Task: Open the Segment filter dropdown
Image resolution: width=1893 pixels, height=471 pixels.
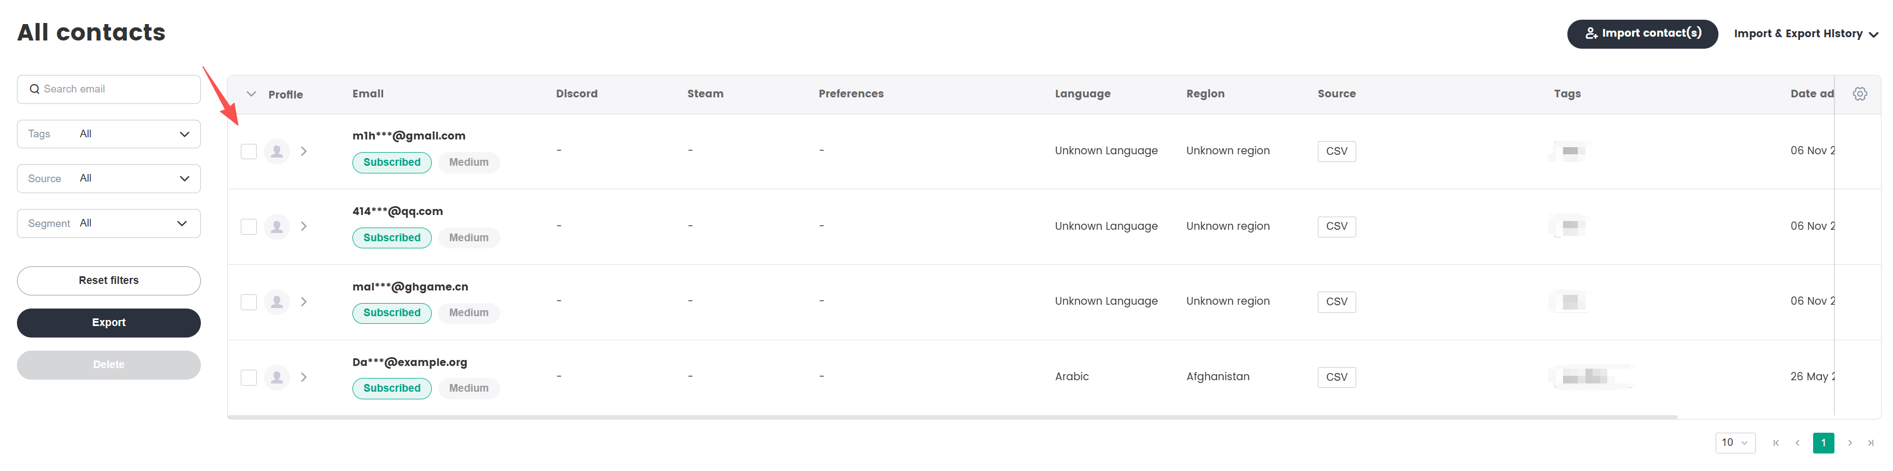Action: [x=109, y=223]
